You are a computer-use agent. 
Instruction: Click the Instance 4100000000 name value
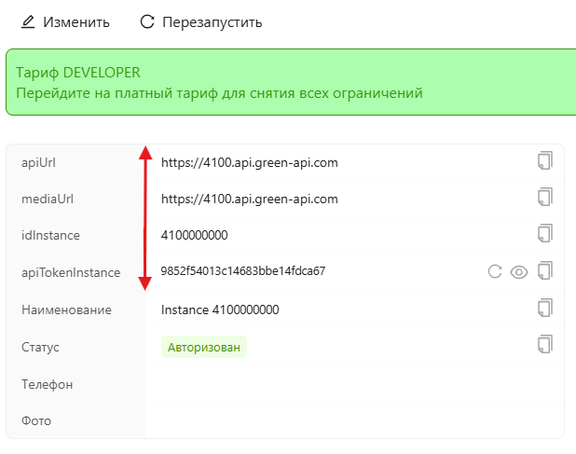pyautogui.click(x=220, y=310)
